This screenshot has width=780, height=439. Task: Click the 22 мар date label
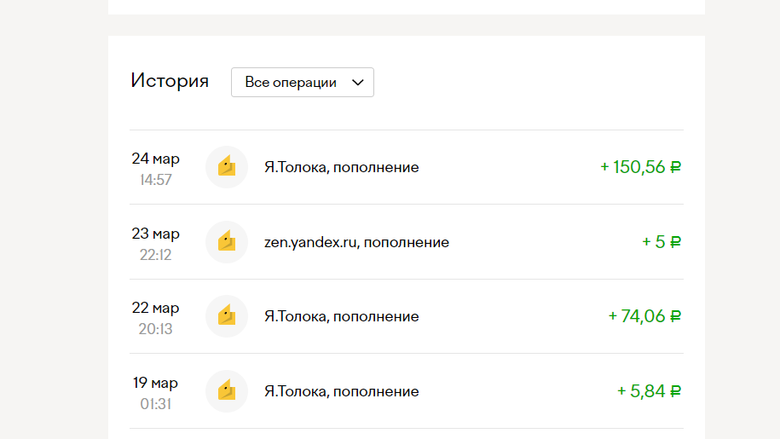click(156, 309)
